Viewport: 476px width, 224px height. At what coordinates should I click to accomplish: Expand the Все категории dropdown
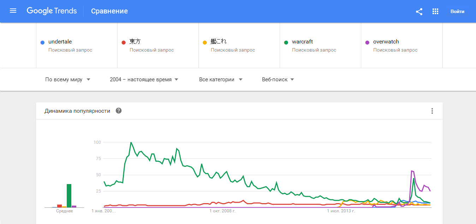pyautogui.click(x=221, y=79)
